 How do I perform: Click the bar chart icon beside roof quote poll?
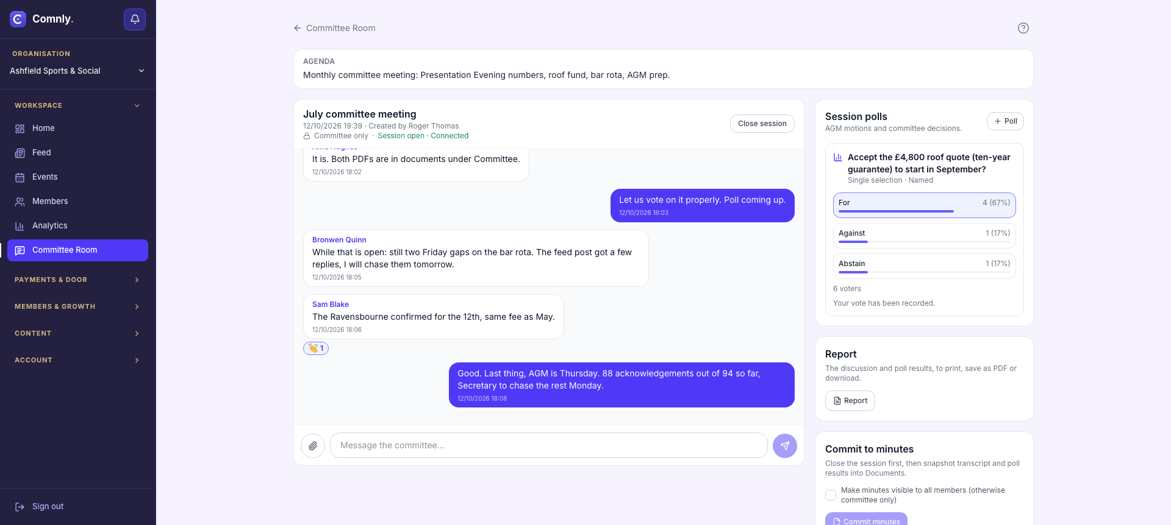click(838, 157)
